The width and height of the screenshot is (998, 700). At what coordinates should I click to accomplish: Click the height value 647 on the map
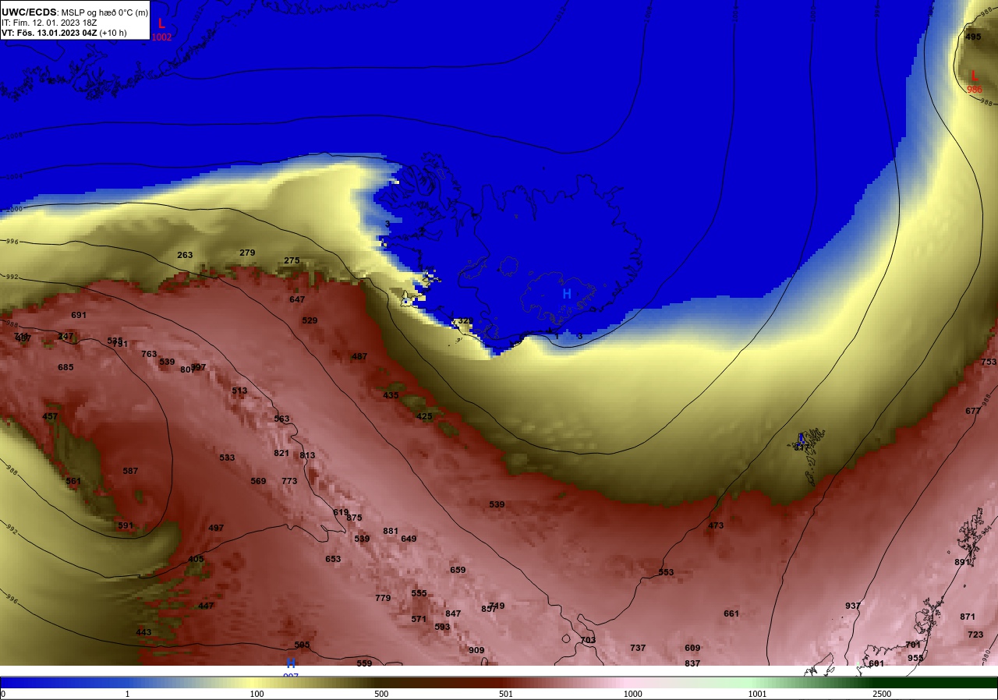tap(297, 300)
